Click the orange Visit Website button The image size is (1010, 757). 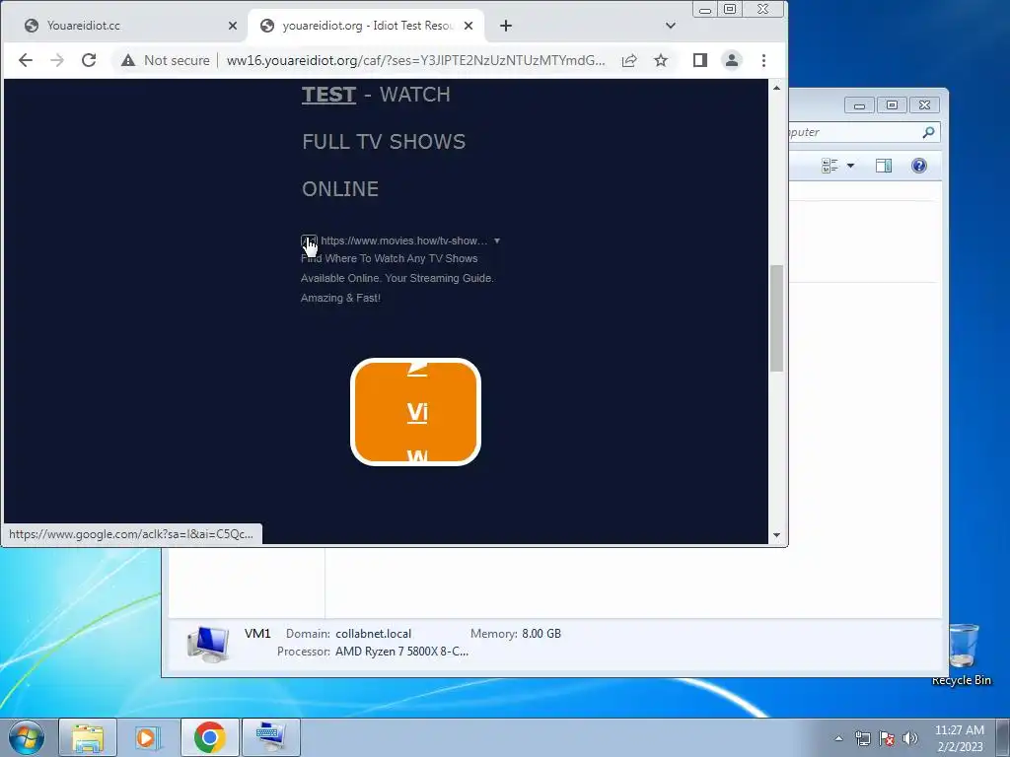(415, 412)
